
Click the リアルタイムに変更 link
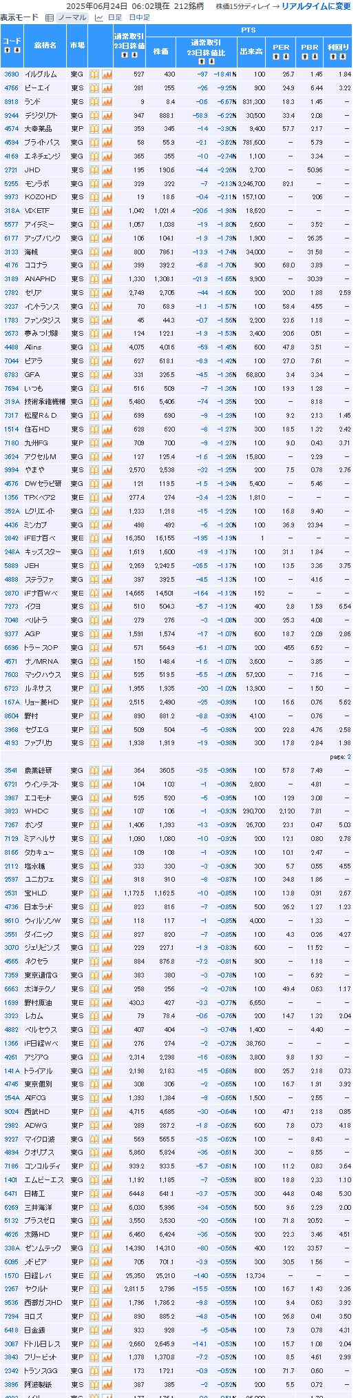click(317, 6)
